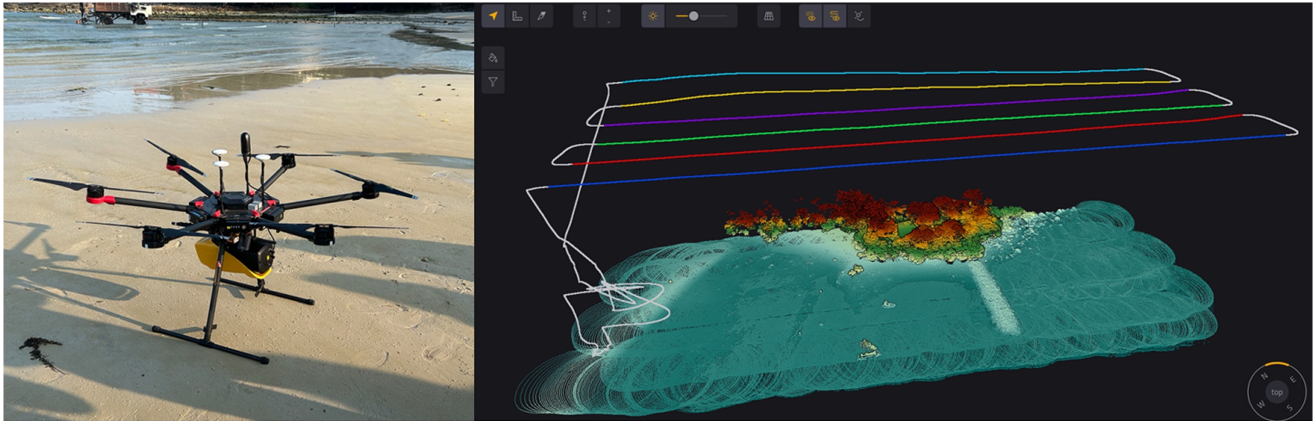
Task: Choose the pen annotation tool
Action: click(x=541, y=16)
